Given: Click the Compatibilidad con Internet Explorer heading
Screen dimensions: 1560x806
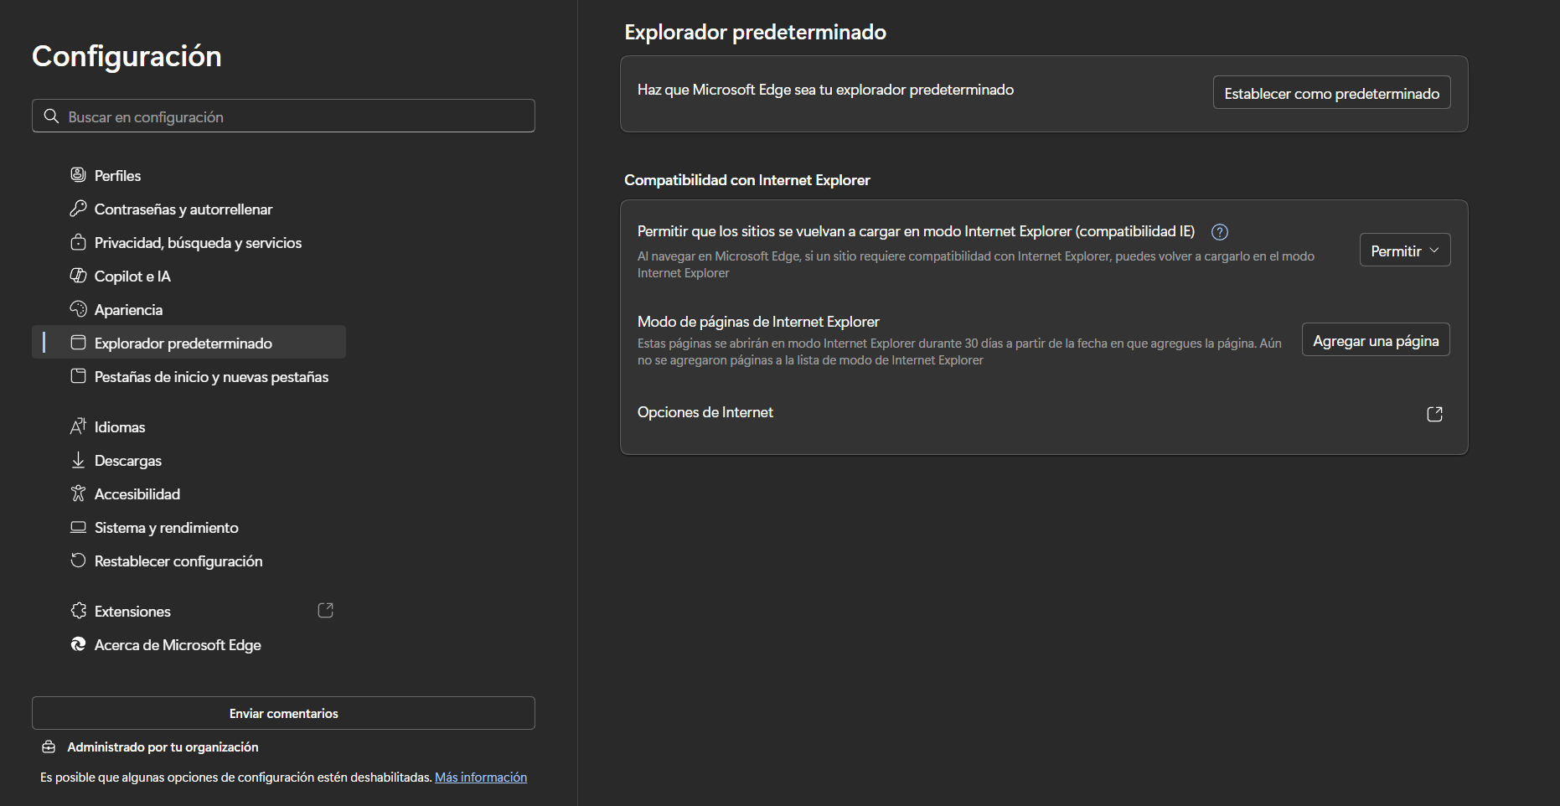Looking at the screenshot, I should click(747, 180).
